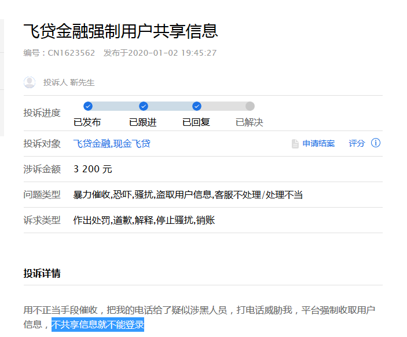Image resolution: width=407 pixels, height=337 pixels.
Task: Click the publish time 2020-01-02 19:45:27
Action: pos(173,53)
